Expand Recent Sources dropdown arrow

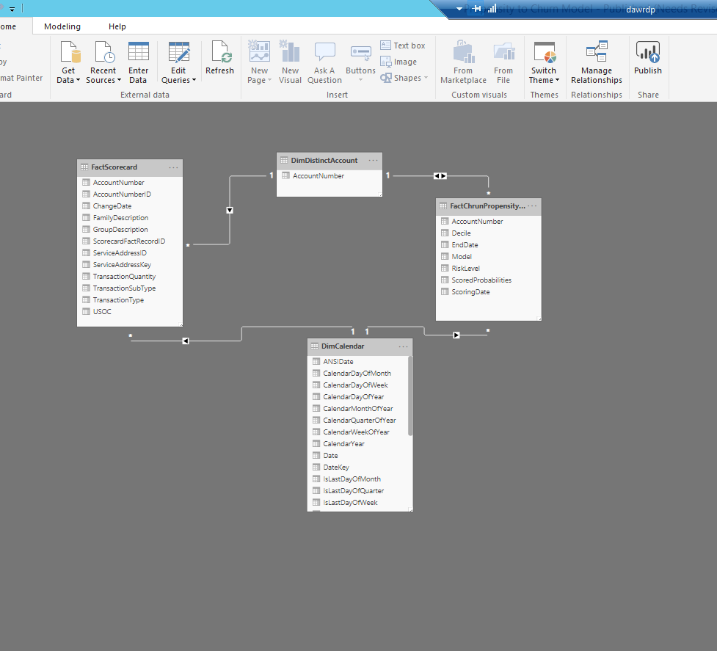119,80
